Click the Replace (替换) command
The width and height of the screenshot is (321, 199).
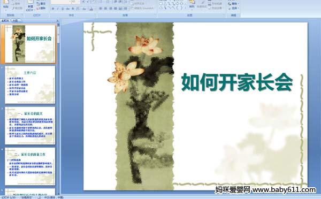point(233,4)
